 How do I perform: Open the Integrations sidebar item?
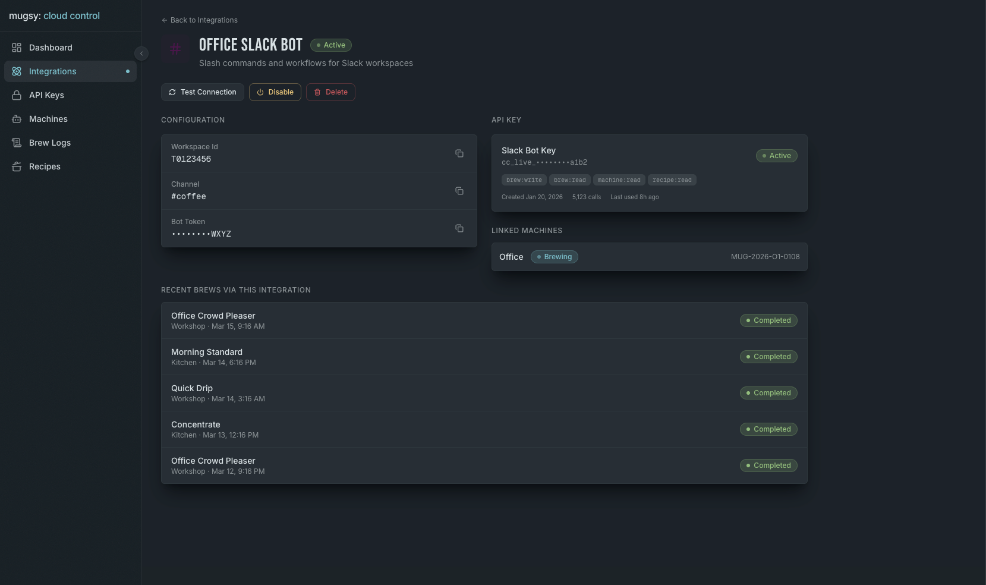pyautogui.click(x=70, y=71)
